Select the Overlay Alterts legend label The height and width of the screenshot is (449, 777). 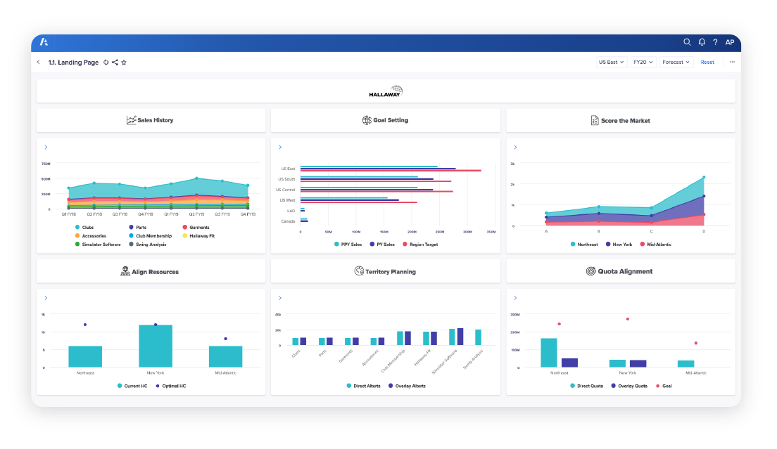(x=410, y=386)
